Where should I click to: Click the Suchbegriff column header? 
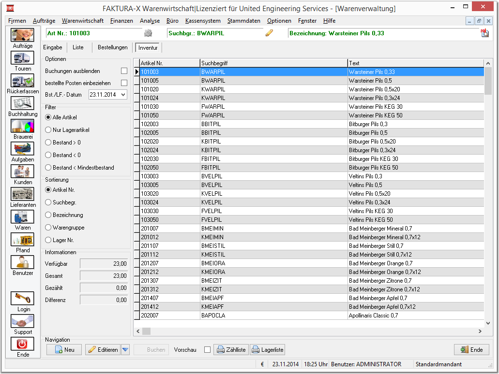273,63
